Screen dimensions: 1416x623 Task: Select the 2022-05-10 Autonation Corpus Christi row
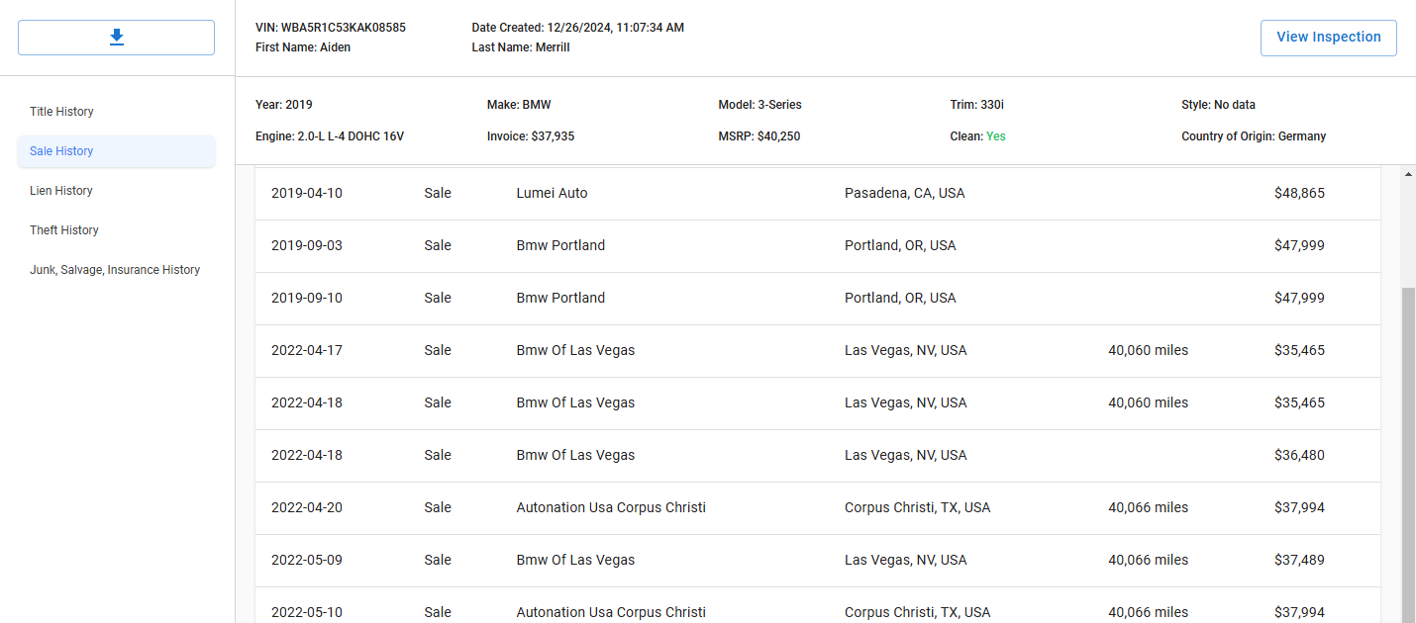817,605
